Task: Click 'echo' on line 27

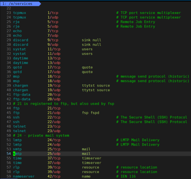Action: tap(17, 31)
